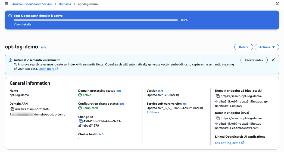This screenshot has height=152, width=284.
Task: Click the General information heading
Action: (x=30, y=83)
